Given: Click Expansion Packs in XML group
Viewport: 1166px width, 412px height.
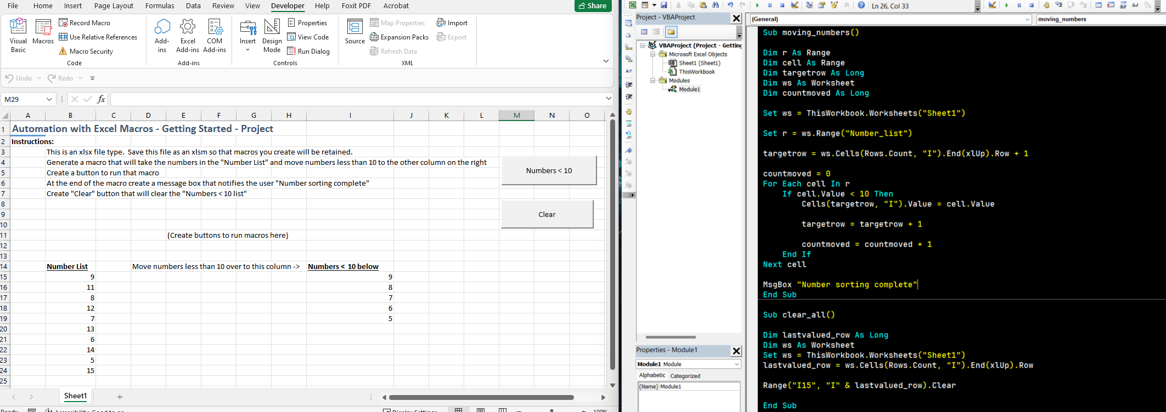Looking at the screenshot, I should [x=399, y=37].
